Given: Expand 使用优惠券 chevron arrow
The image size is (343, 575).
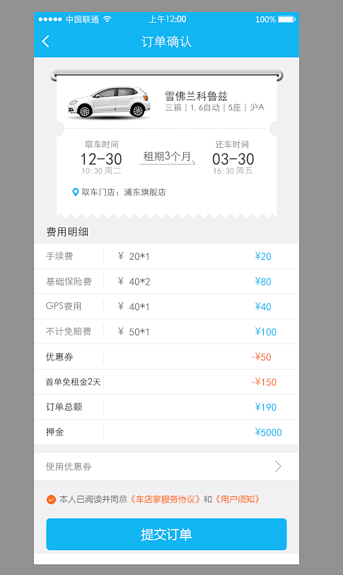Looking at the screenshot, I should click(278, 467).
